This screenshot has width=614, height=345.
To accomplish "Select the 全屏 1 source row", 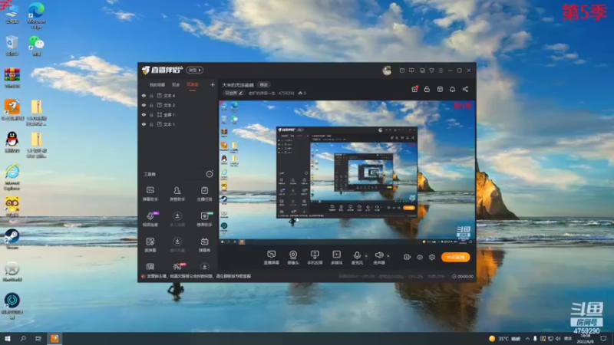I will [x=178, y=114].
